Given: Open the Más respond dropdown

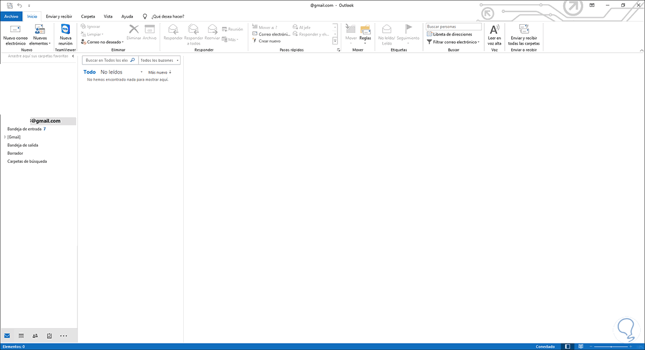Looking at the screenshot, I should point(230,39).
